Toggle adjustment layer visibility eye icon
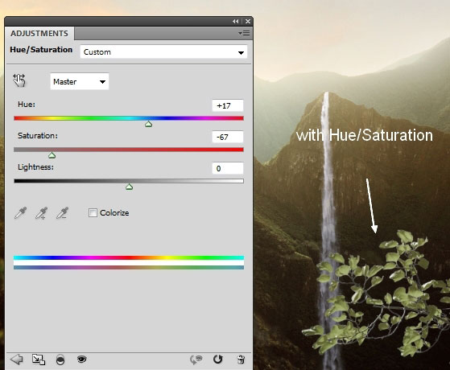Screen dimensions: 450x370 (x=82, y=359)
